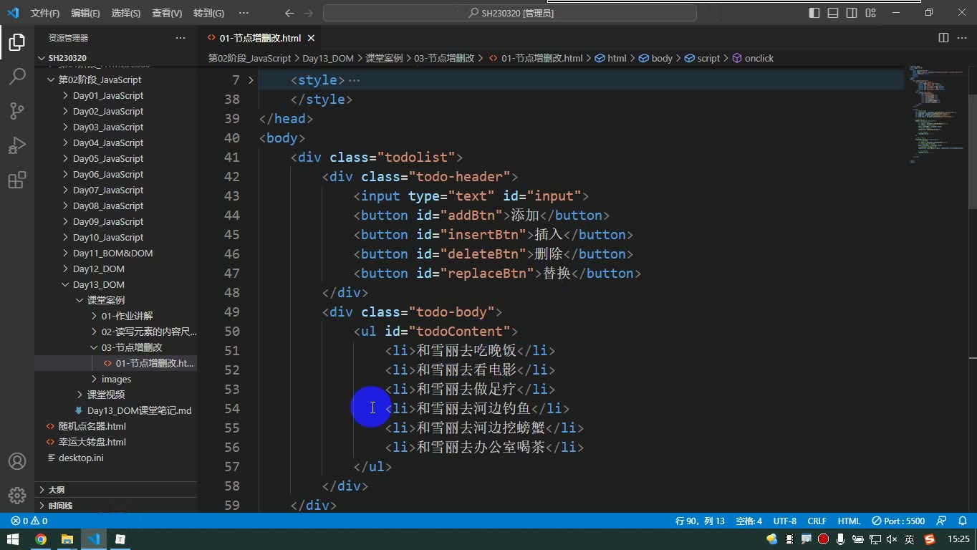Open the 编辑(E) menu
This screenshot has width=977, height=550.
(x=85, y=13)
